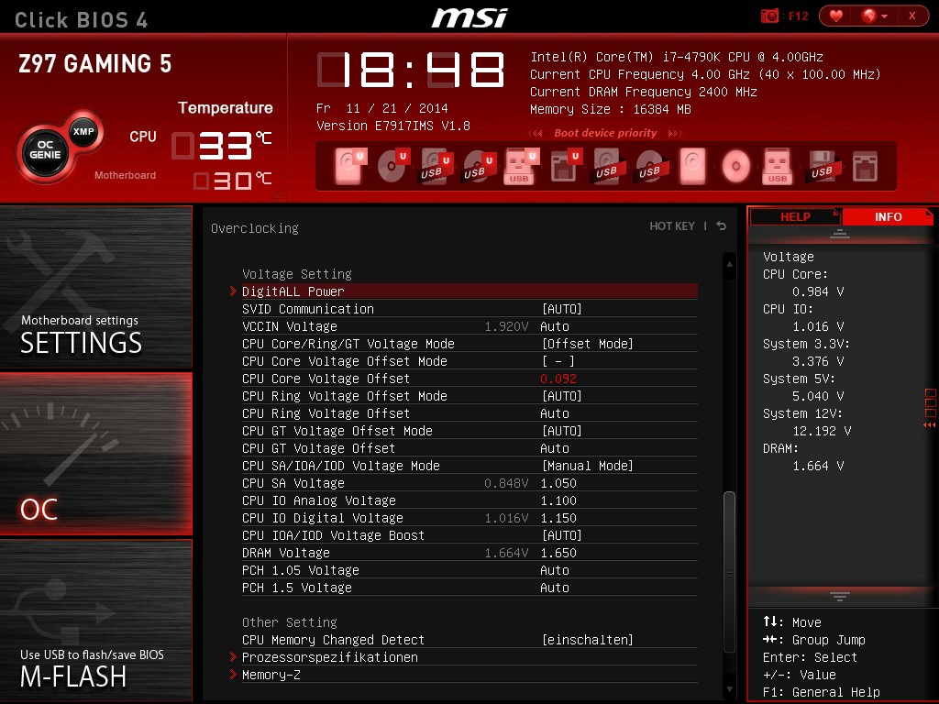Select the UEFI network boot device icon
Screen dimensions: 939x704
coord(566,166)
